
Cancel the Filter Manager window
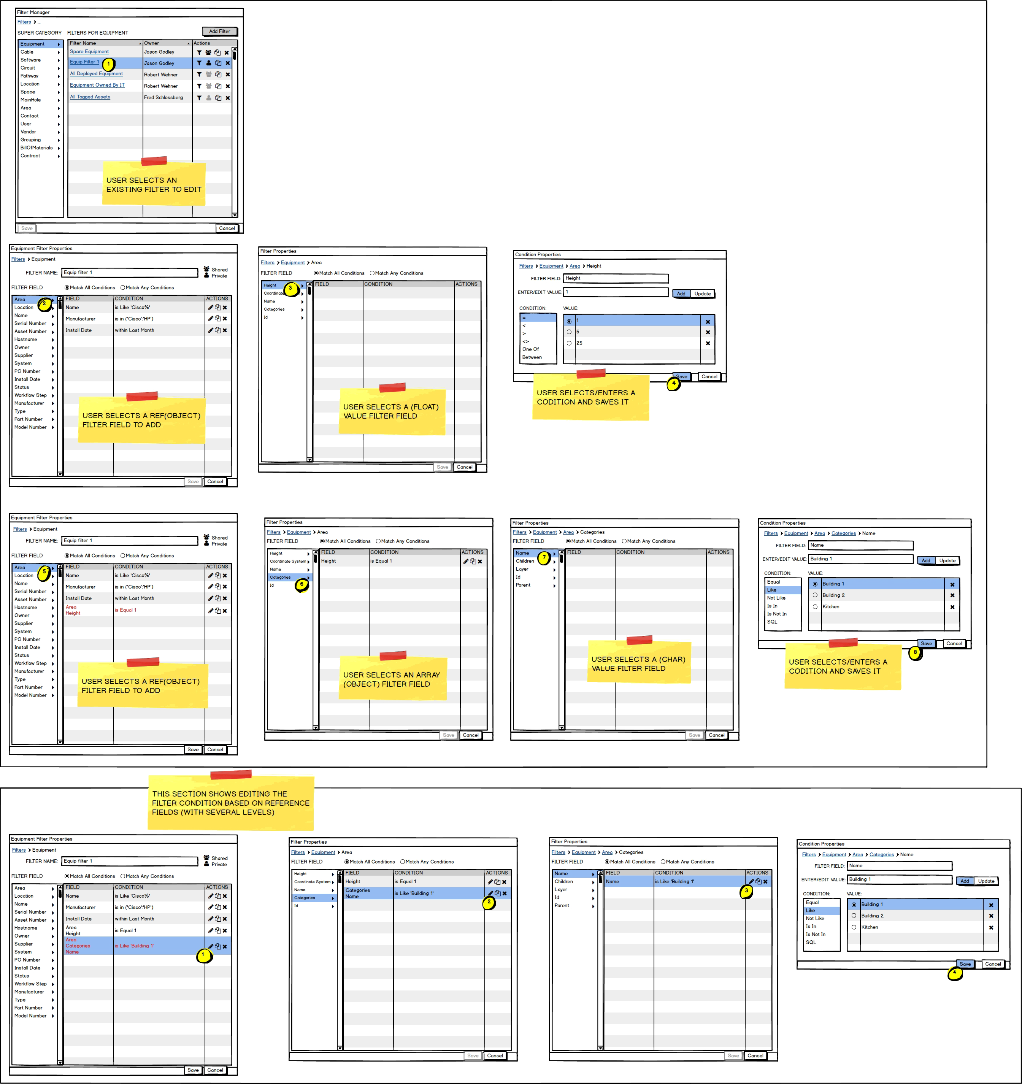coord(227,229)
